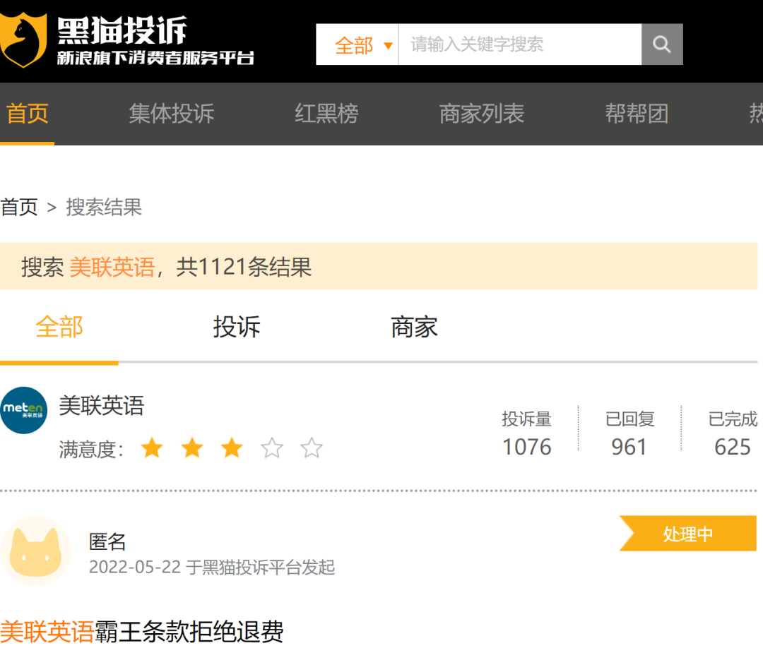Click the 首页 breadcrumb link
The width and height of the screenshot is (763, 648).
click(x=19, y=207)
